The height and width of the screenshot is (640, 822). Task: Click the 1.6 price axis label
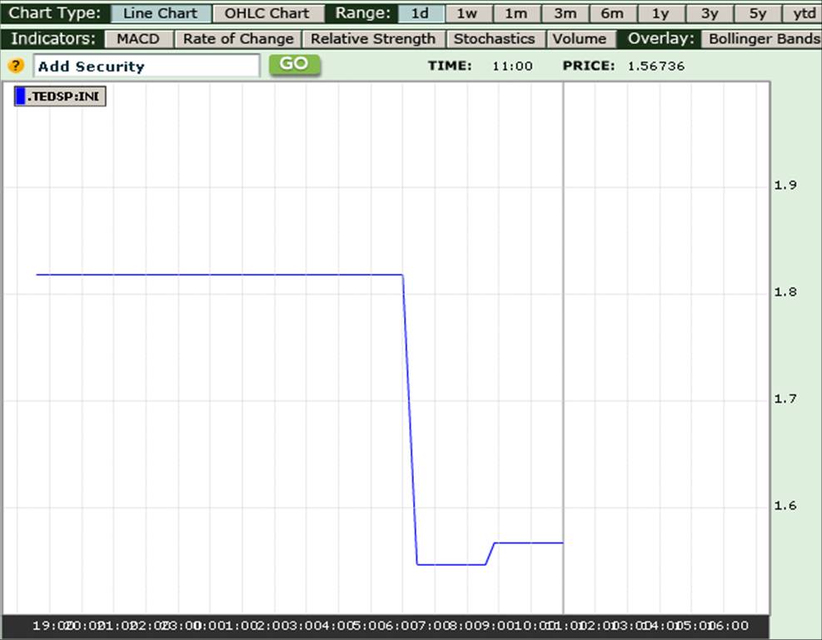(785, 505)
